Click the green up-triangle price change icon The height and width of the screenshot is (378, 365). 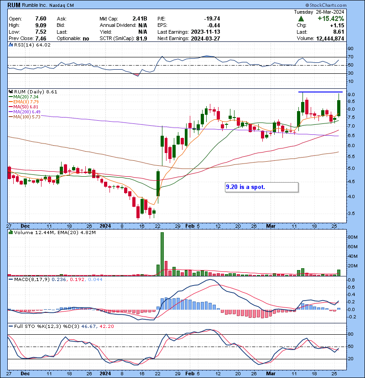click(x=301, y=19)
